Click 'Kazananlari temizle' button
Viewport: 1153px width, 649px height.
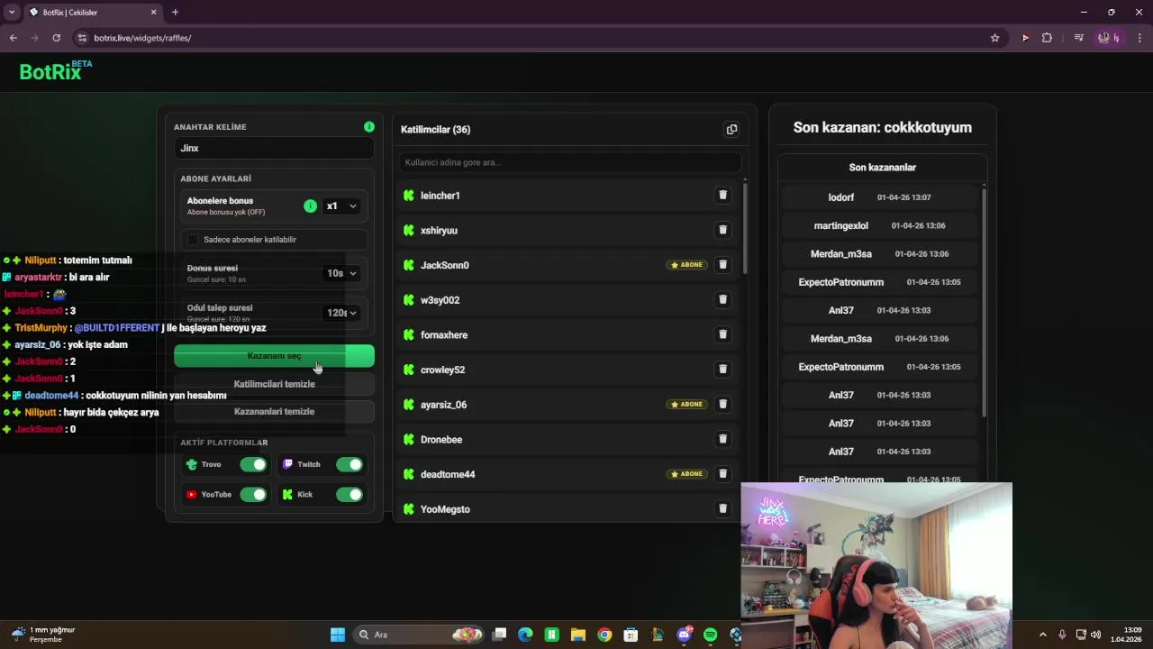(274, 411)
